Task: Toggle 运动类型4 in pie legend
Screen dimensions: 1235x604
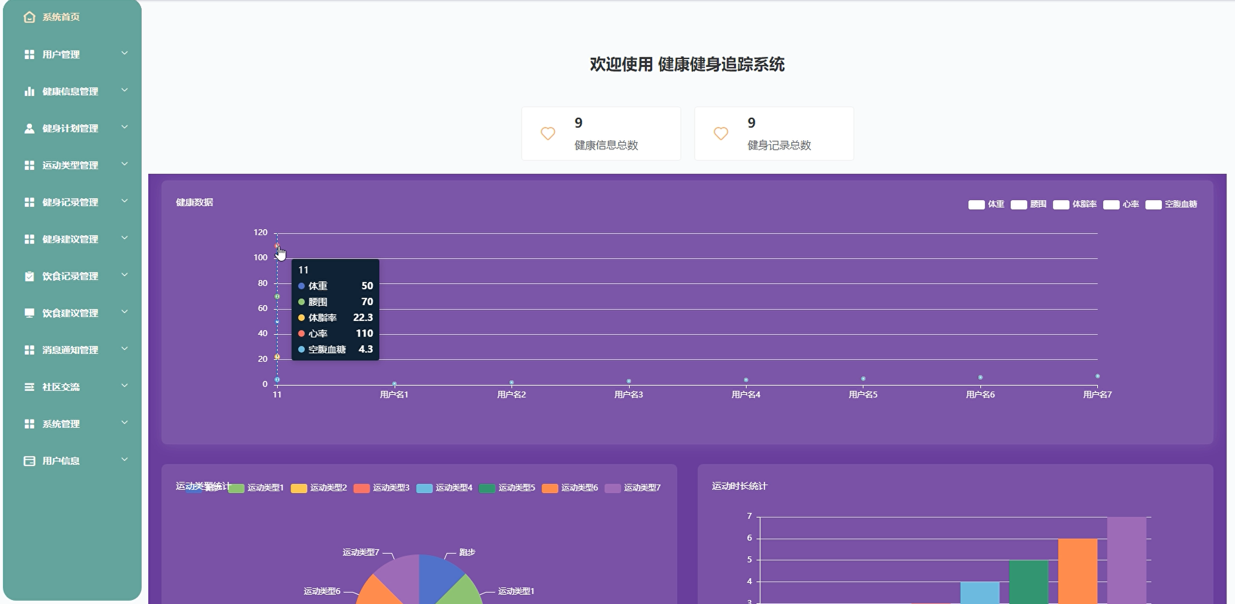Action: tap(444, 488)
